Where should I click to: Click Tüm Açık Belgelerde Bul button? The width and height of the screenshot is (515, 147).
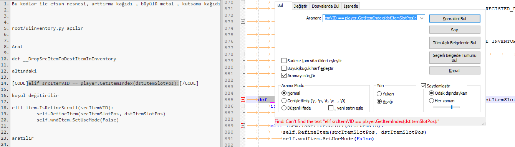click(x=455, y=43)
